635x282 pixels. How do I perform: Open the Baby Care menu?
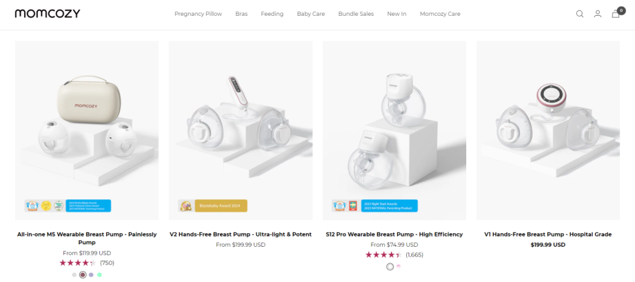(x=311, y=14)
